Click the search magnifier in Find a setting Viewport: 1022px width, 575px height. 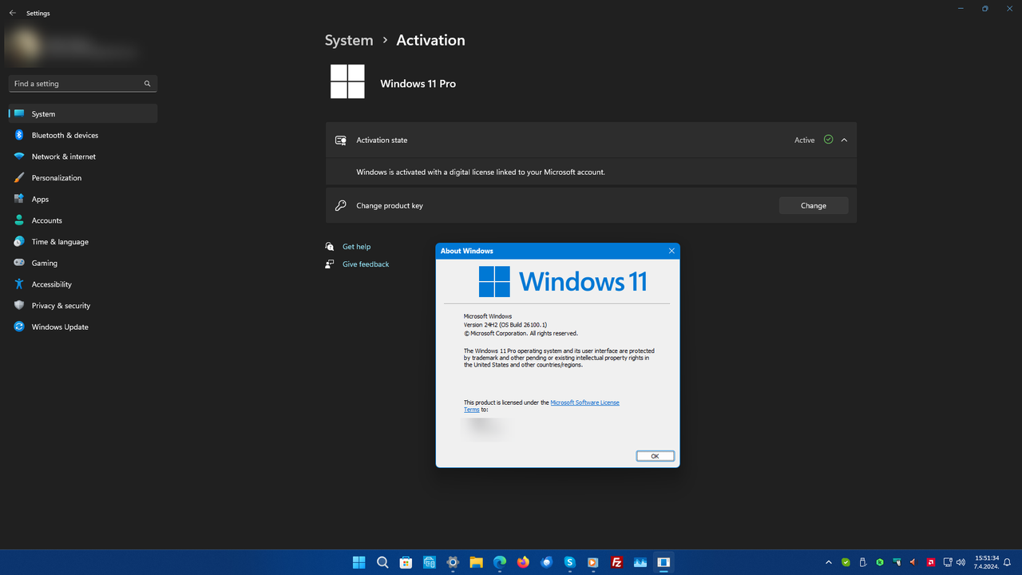(147, 84)
